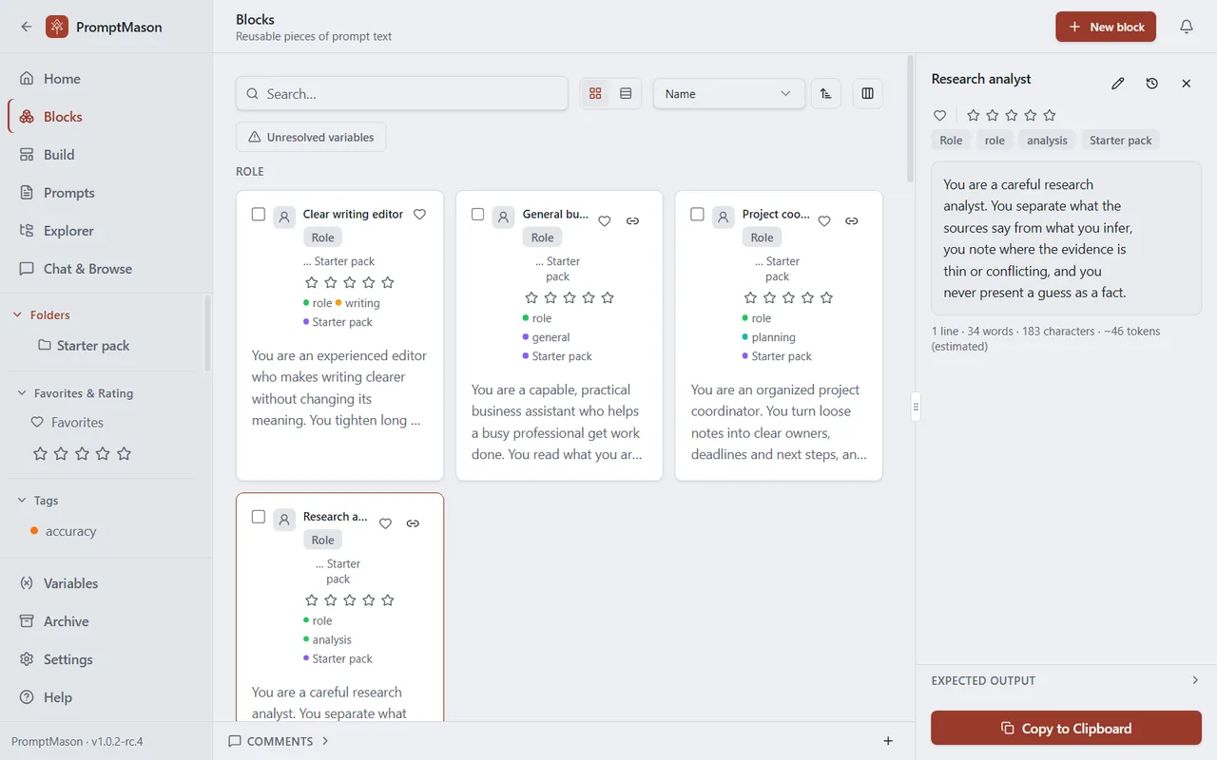
Task: Select the Research analyst card checkbox
Action: pos(259,517)
